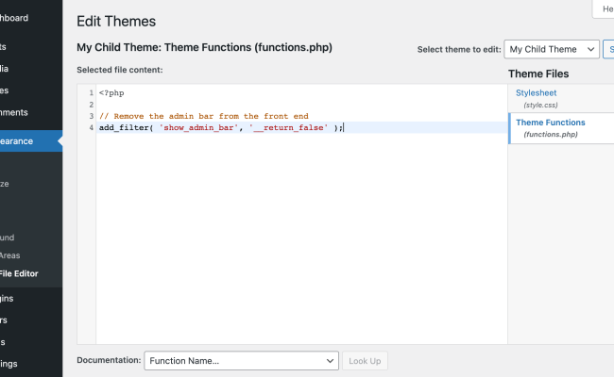Open the Theme Functions file link
Image resolution: width=614 pixels, height=377 pixels.
(550, 123)
